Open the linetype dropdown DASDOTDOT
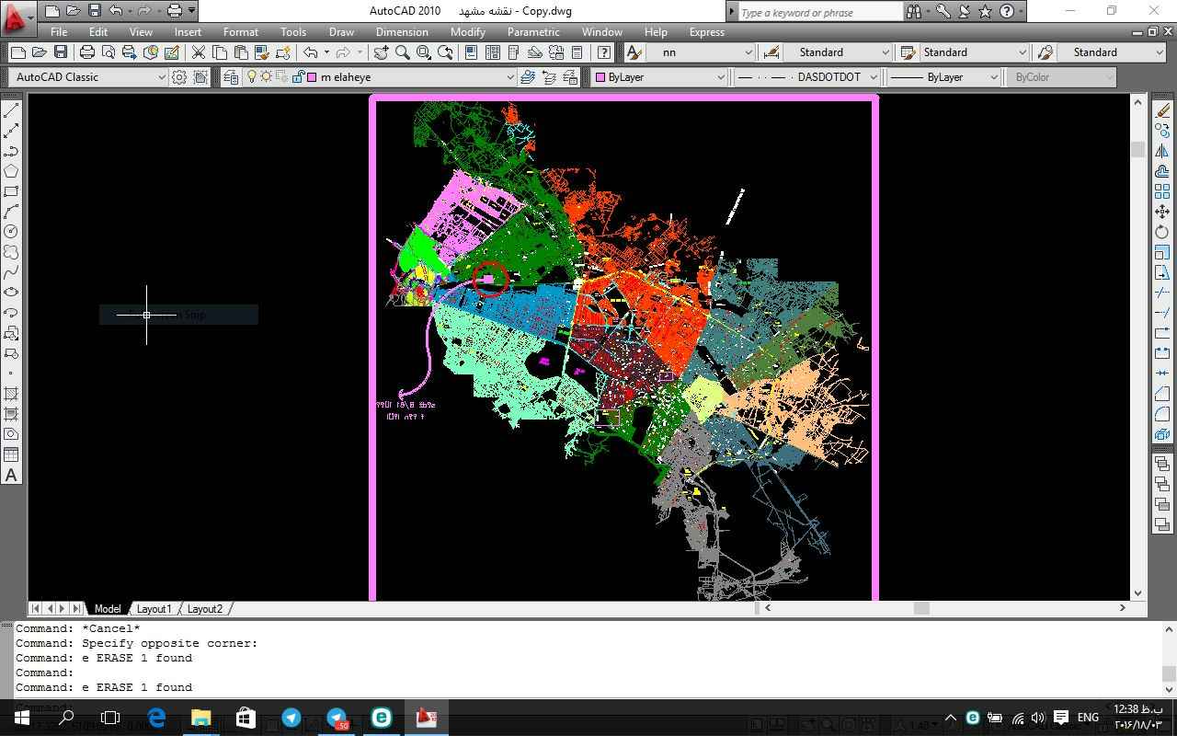The image size is (1177, 736). (x=806, y=77)
